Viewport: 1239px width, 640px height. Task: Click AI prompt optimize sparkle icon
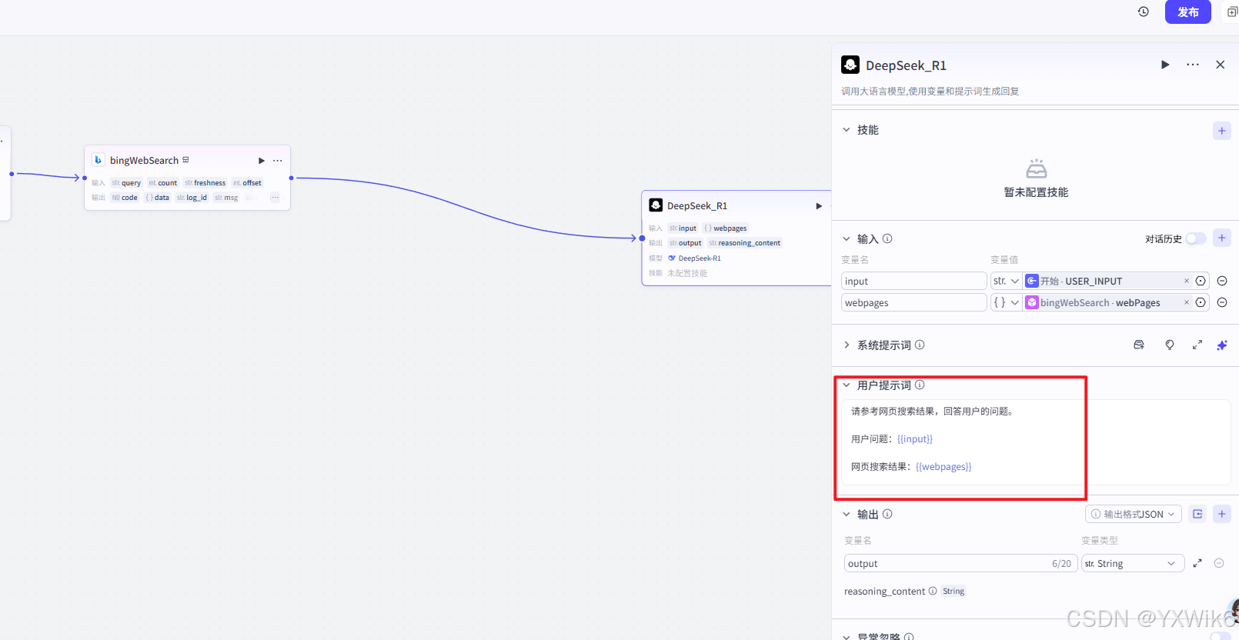1222,345
